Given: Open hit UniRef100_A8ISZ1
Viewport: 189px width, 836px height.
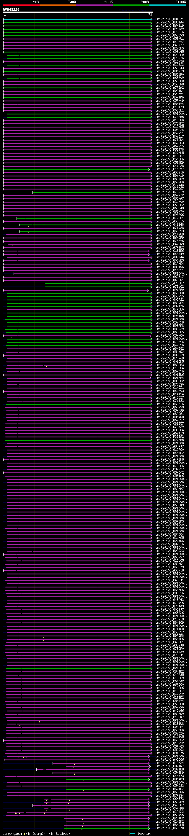Looking at the screenshot, I should (x=169, y=20).
